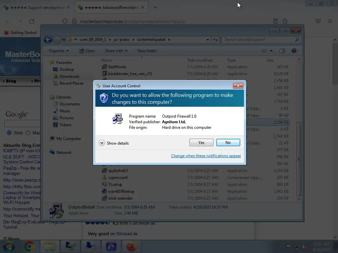
Task: Select the wlist-extender file
Action: (120, 198)
